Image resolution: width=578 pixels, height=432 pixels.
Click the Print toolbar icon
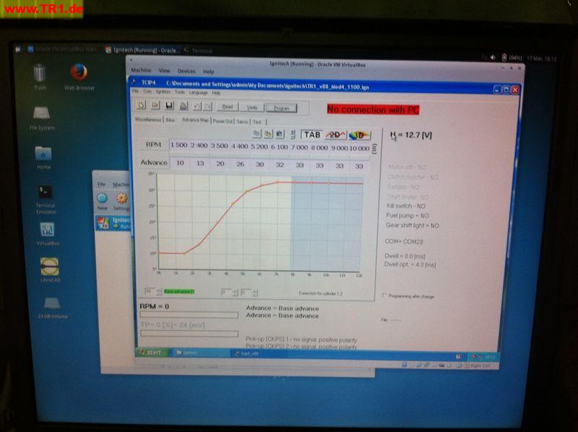184,106
